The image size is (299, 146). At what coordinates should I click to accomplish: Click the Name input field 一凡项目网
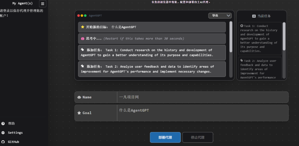[202, 97]
